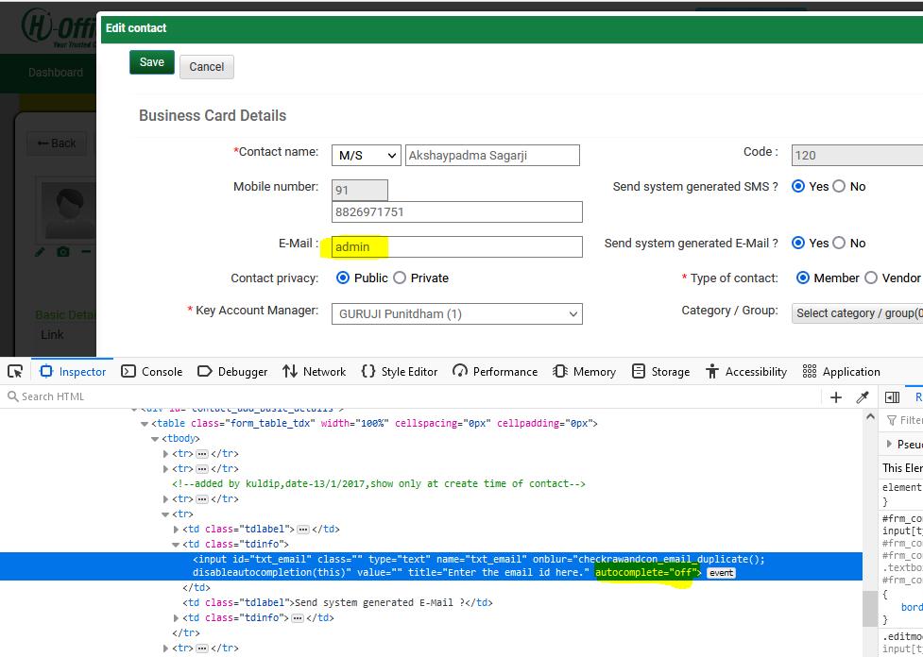Click the pencil edit icon below contact photo
This screenshot has width=923, height=657.
tap(39, 252)
